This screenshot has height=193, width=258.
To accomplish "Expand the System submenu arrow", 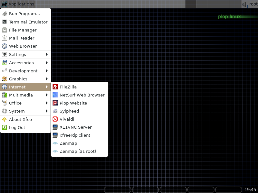I will (47, 111).
